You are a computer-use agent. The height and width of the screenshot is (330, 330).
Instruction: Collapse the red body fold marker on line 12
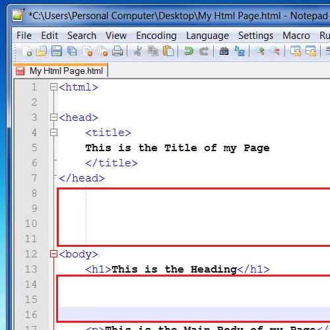[x=53, y=254]
